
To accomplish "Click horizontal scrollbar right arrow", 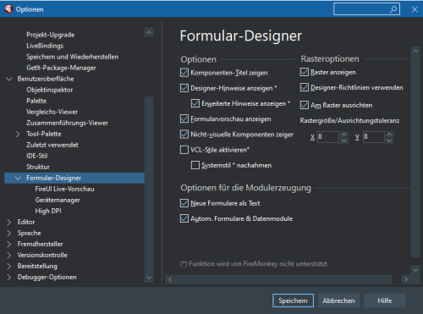I will click(406, 279).
